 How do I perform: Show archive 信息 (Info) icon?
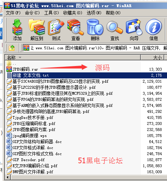click(x=154, y=29)
